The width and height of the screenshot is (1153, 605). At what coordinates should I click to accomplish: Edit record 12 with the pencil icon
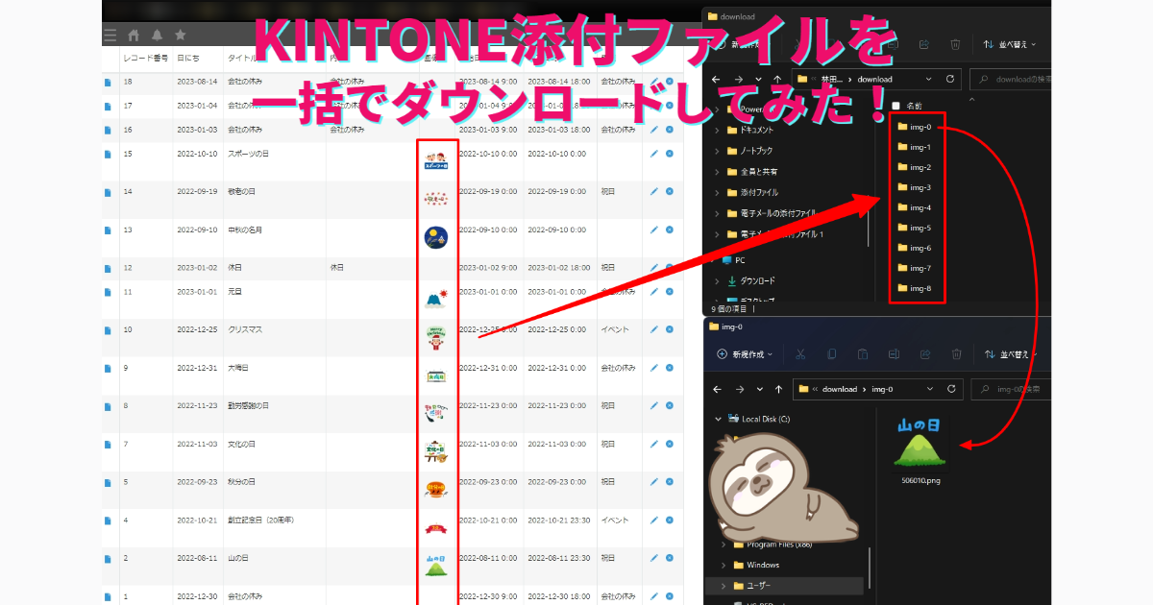(654, 268)
